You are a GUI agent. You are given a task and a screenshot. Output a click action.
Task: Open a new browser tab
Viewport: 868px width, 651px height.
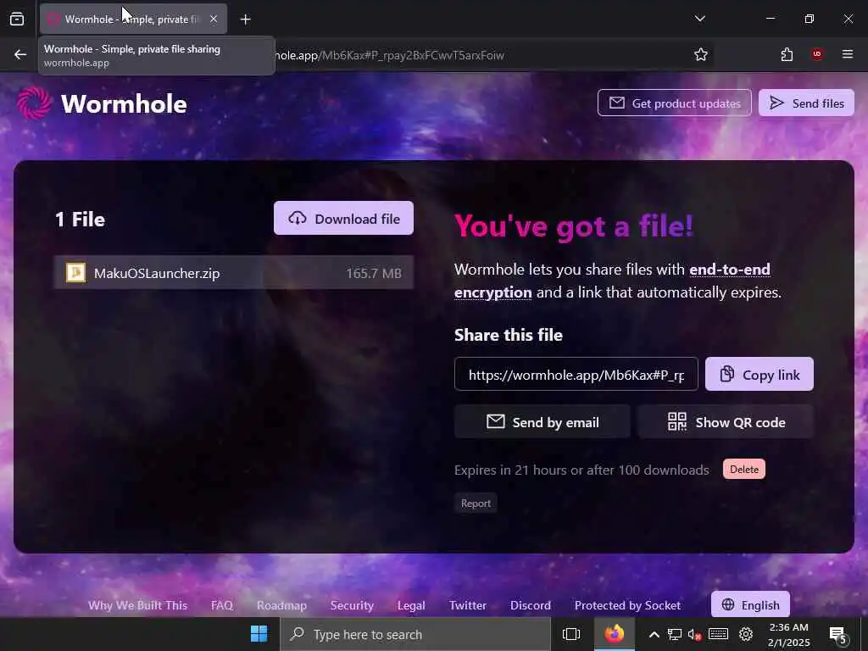click(x=245, y=19)
